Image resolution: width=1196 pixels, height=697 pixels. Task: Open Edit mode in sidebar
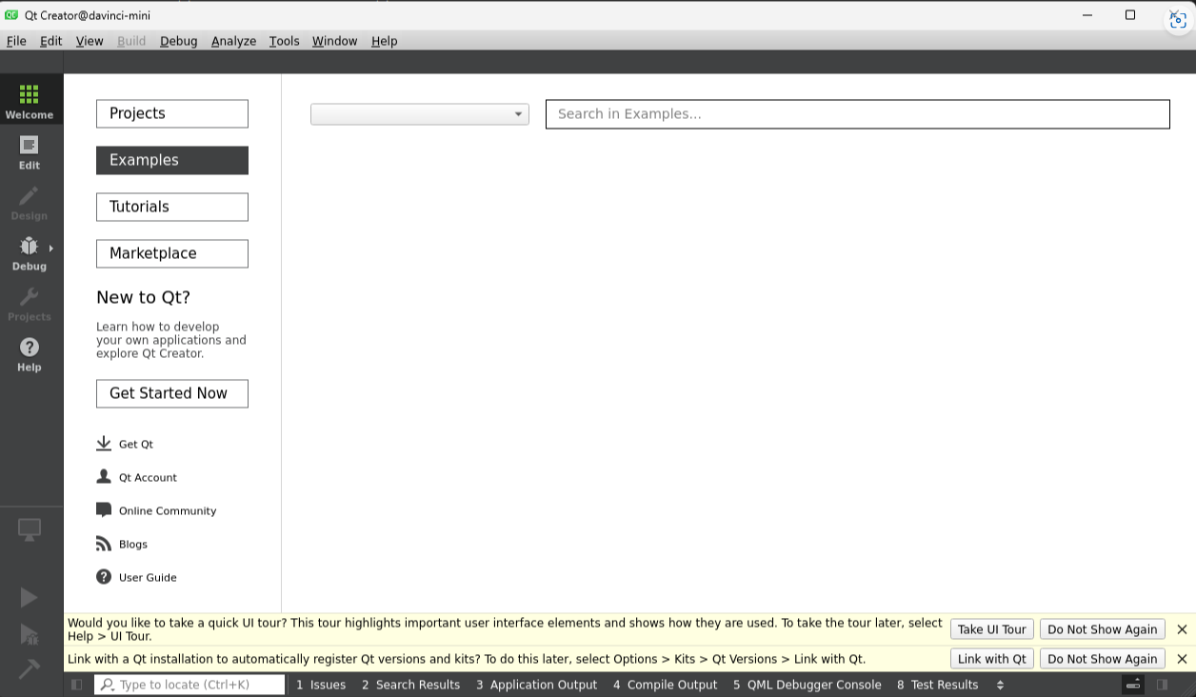pos(30,151)
